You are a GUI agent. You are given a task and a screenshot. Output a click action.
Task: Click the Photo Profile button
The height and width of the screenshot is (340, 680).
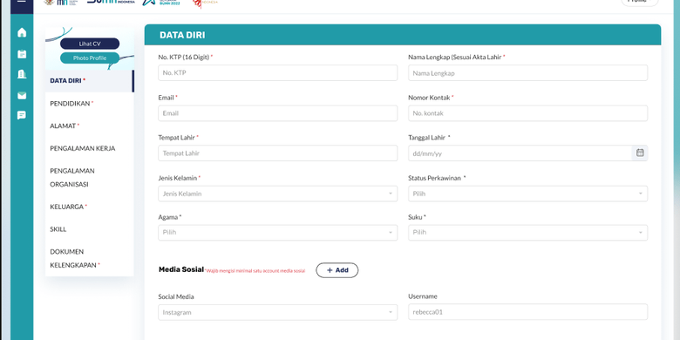pyautogui.click(x=90, y=58)
